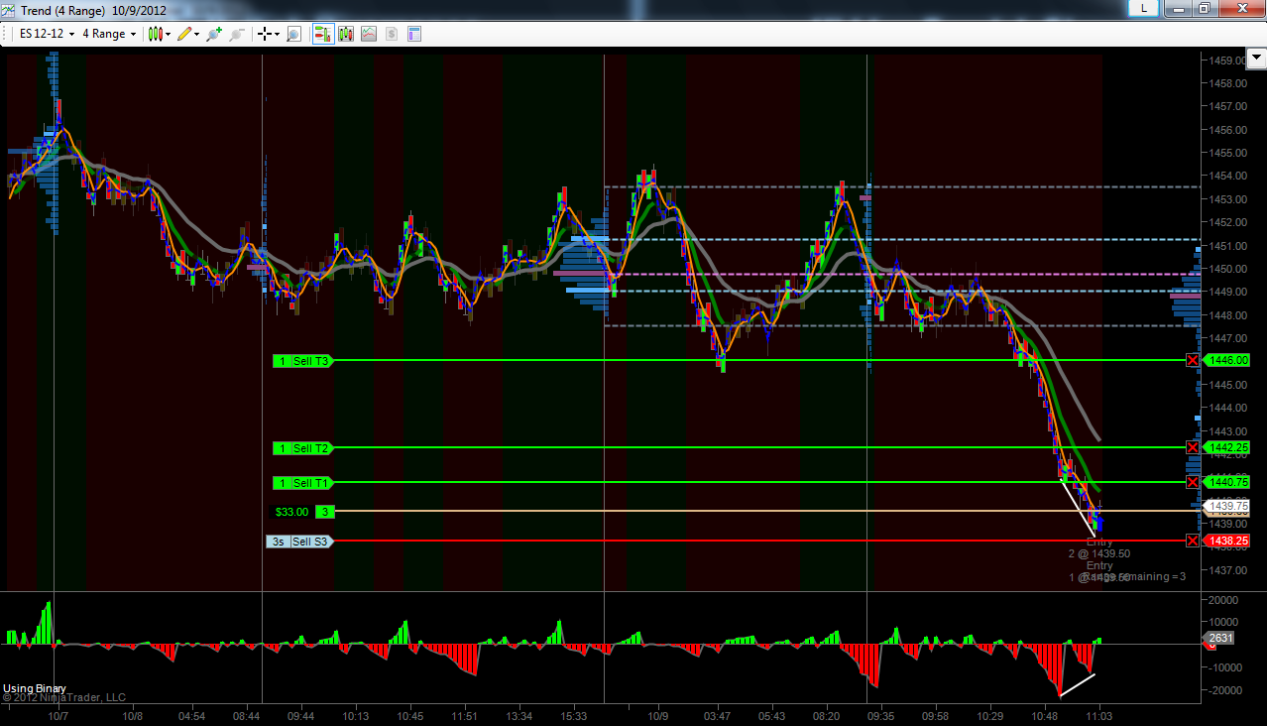The height and width of the screenshot is (726, 1267).
Task: Click quantity 1 box on Sell T2
Action: [x=282, y=448]
